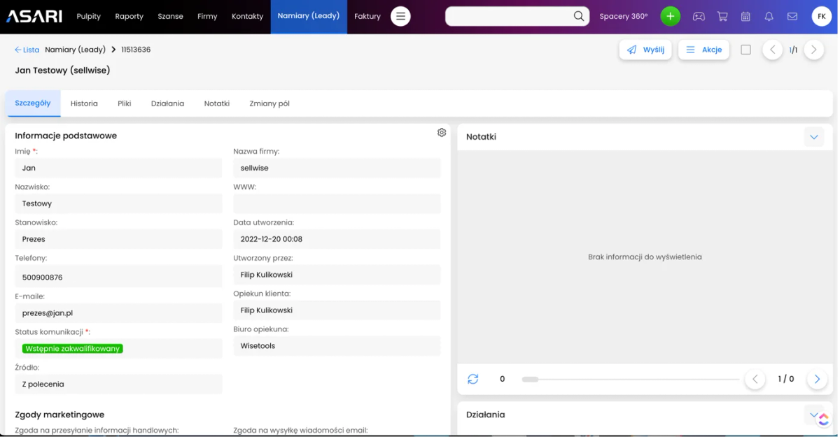
Task: Click the Źródło value Z polecenia
Action: pos(43,384)
